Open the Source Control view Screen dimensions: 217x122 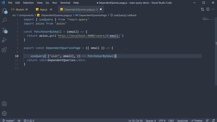click(4, 30)
